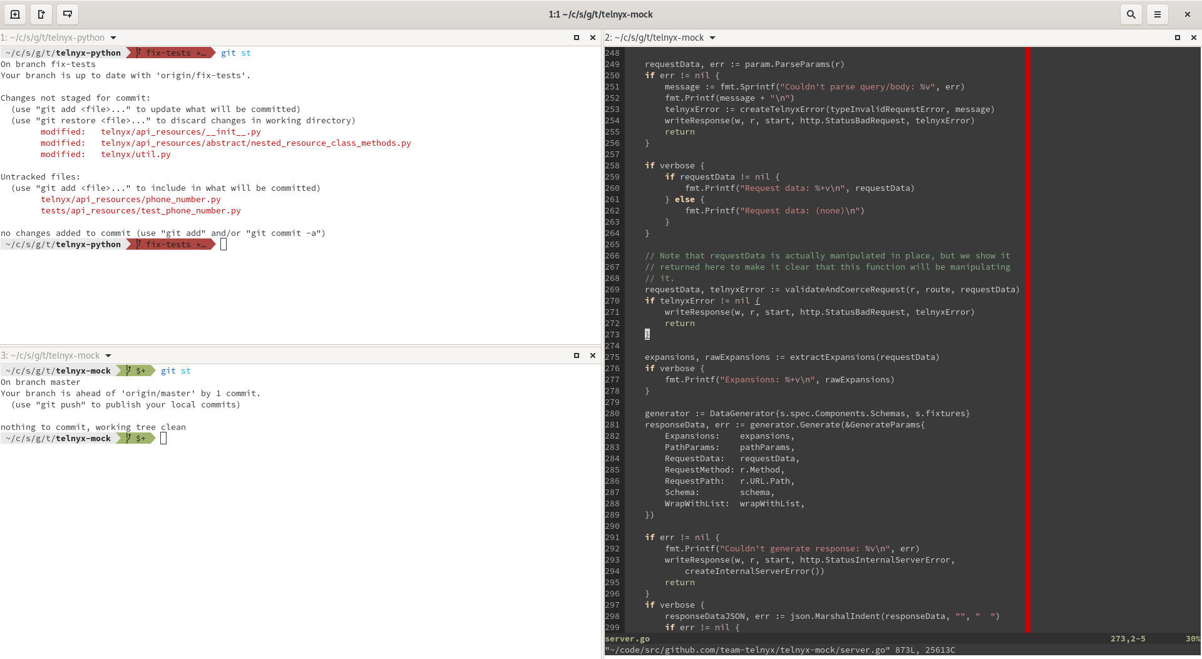Click 'Request data: (none)' string on line 262
The width and height of the screenshot is (1202, 659).
click(800, 210)
